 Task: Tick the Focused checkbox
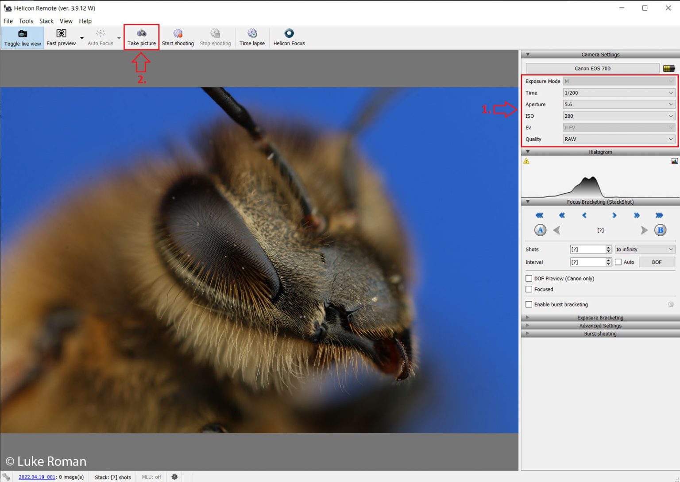(x=529, y=289)
